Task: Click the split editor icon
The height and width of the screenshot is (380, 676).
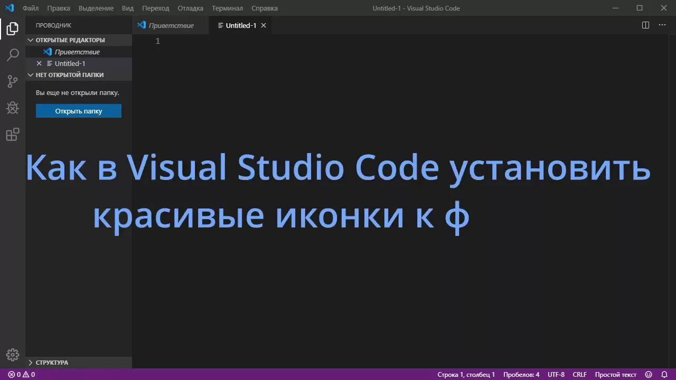Action: (x=645, y=25)
